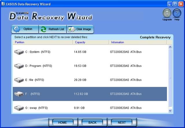Viewport: 185px width, 128px height.
Task: Click the Refresh List button label
Action: coord(56,29)
